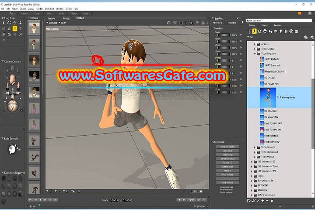Open the Hair category in Library
Screen dimensions: 315x210
point(265,31)
